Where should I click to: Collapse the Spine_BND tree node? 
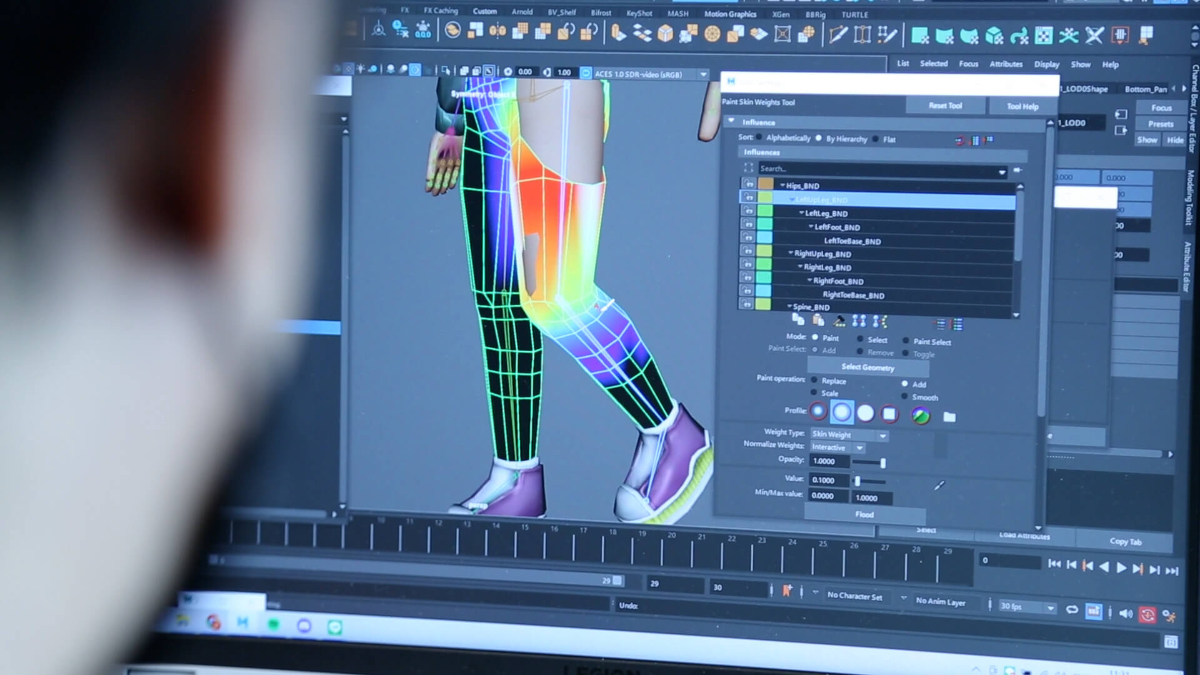click(x=789, y=306)
